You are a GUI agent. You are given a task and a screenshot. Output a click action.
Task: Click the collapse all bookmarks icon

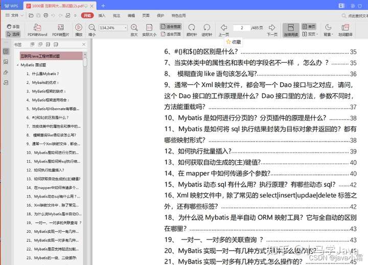click(40, 44)
